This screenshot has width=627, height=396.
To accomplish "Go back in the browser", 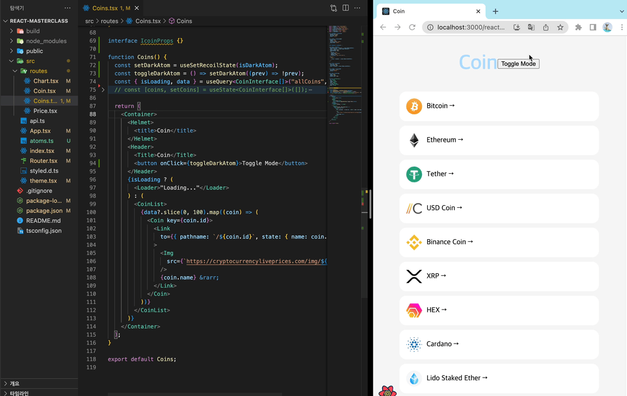I will (x=383, y=27).
